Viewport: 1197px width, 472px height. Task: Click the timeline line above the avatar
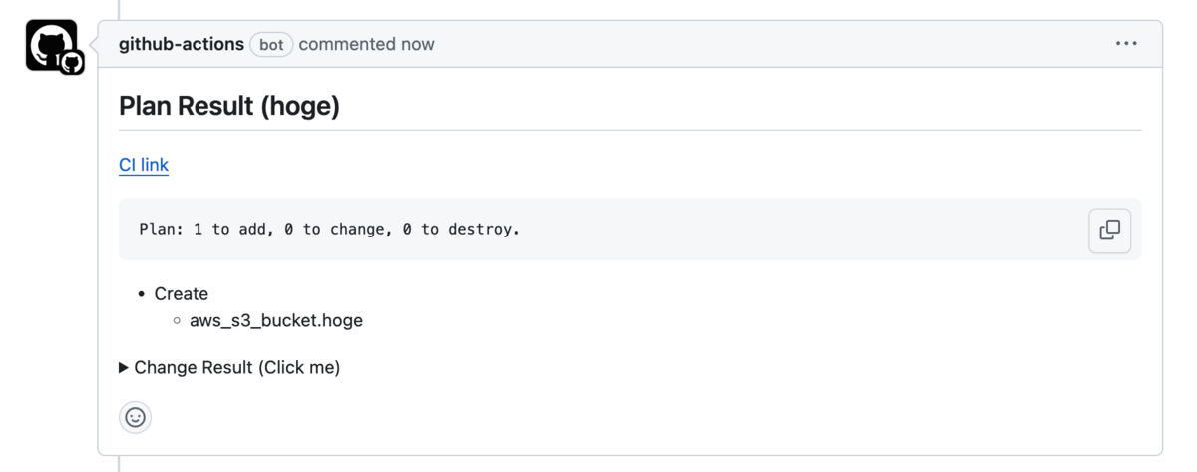click(x=119, y=8)
